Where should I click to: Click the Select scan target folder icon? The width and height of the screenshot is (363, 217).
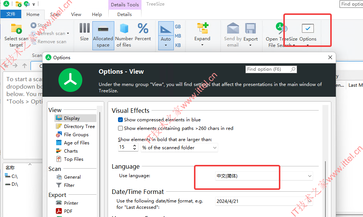16,29
